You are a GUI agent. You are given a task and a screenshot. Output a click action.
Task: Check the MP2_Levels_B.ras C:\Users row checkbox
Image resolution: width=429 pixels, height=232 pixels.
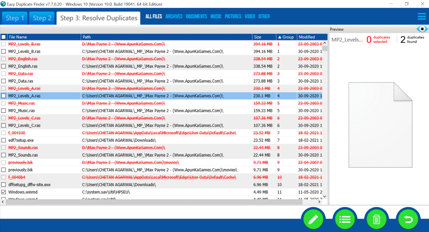click(3, 51)
